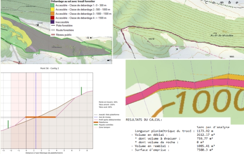Viewport: 244px width, 154px height.
Task: Click the Piquets contrôles green legend marker
Action: coord(96,124)
